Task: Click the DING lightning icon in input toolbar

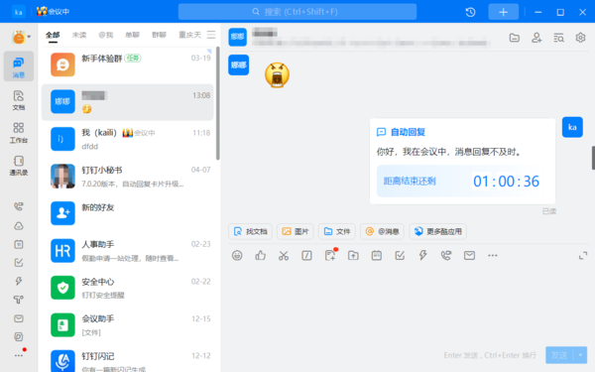Action: point(422,256)
